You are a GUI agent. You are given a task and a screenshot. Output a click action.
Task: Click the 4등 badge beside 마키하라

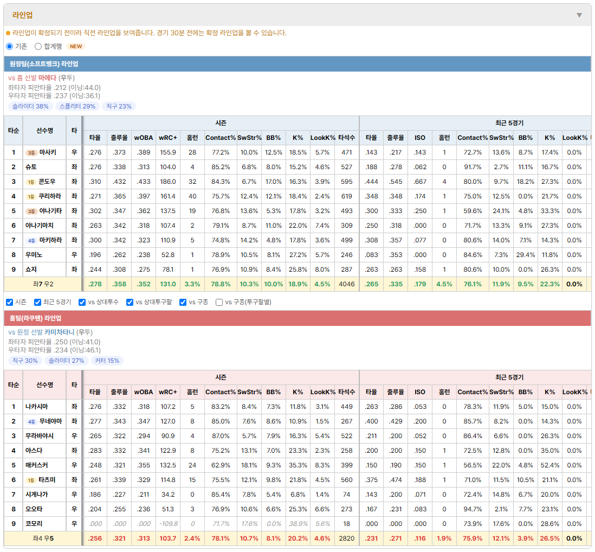(31, 240)
